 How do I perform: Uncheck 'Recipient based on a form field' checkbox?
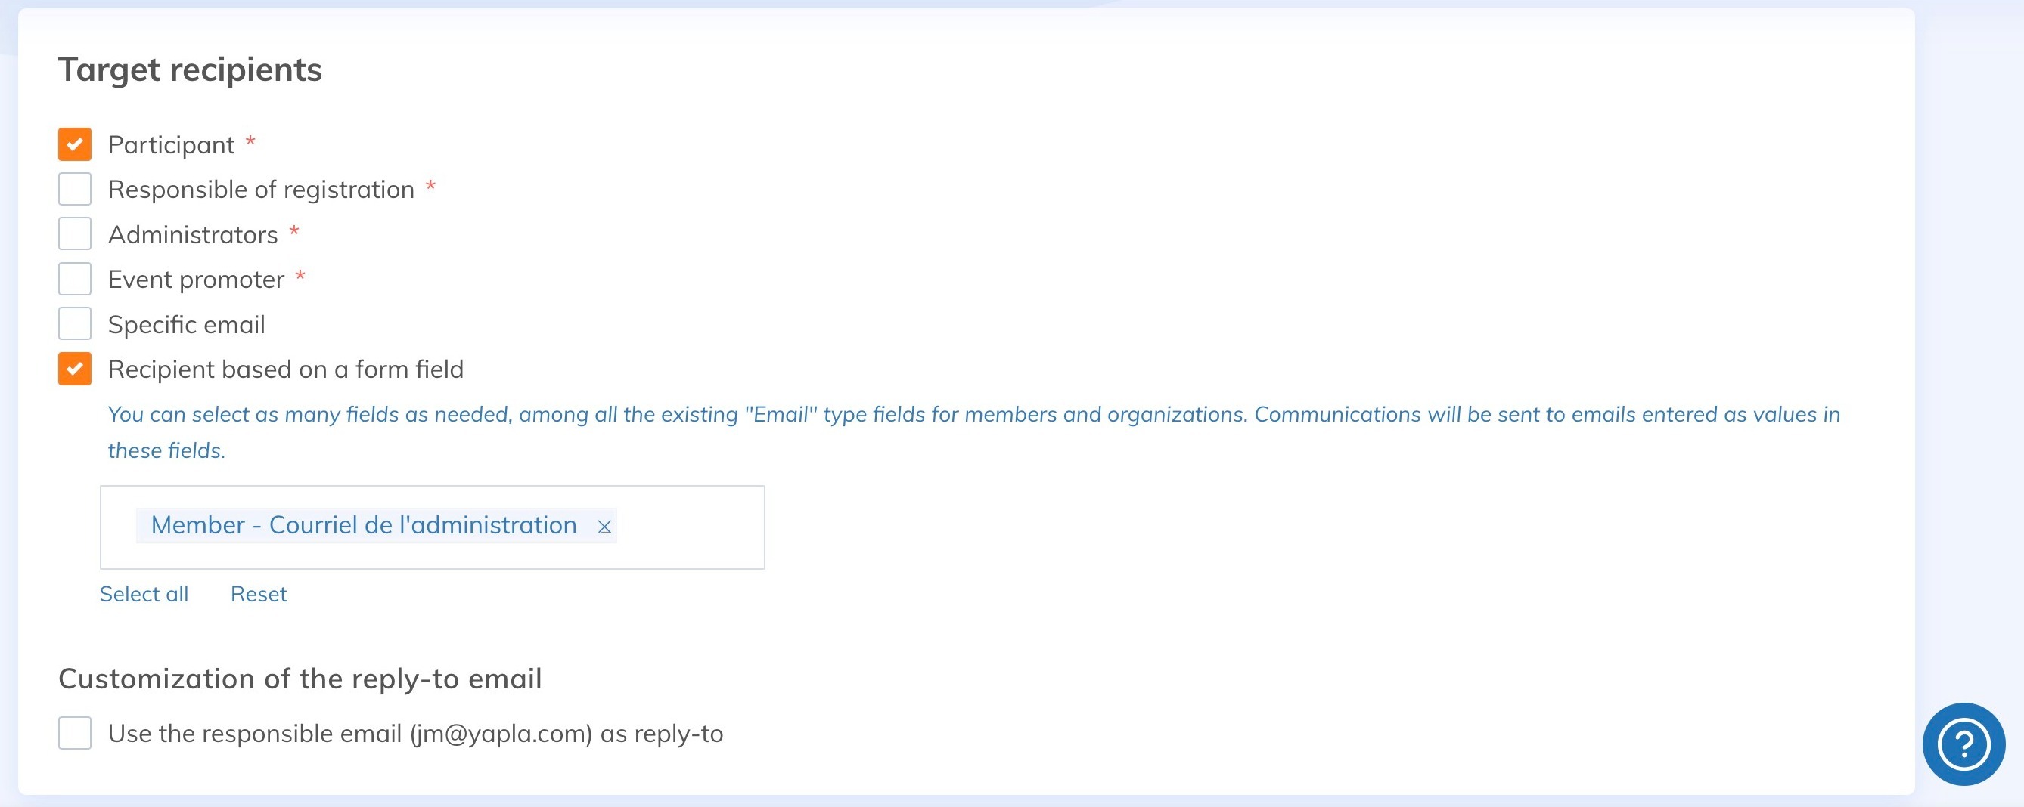(75, 369)
